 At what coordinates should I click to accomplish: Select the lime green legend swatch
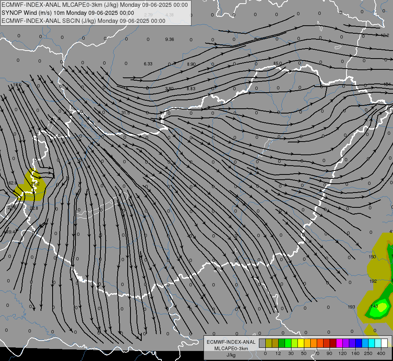pos(295,343)
